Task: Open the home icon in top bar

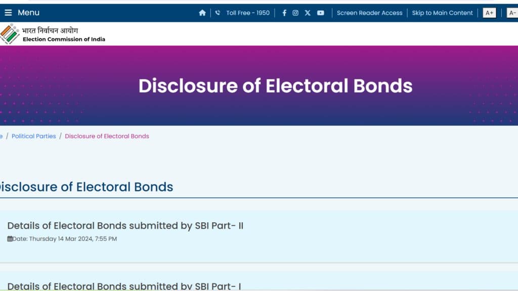Action: [x=202, y=13]
